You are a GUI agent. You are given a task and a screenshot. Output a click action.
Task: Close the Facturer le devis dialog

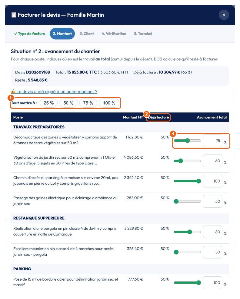(224, 15)
